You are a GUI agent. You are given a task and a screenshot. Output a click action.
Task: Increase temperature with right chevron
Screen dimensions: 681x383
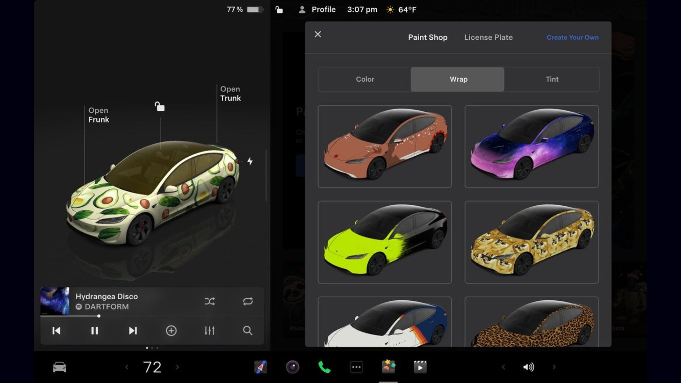click(177, 367)
